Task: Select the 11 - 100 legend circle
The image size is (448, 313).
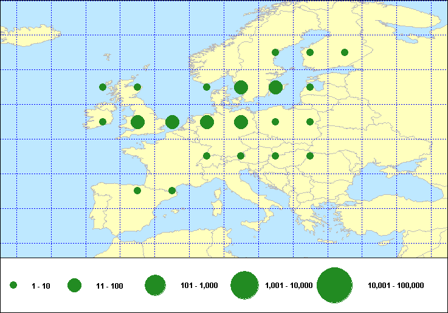Action: pos(74,286)
